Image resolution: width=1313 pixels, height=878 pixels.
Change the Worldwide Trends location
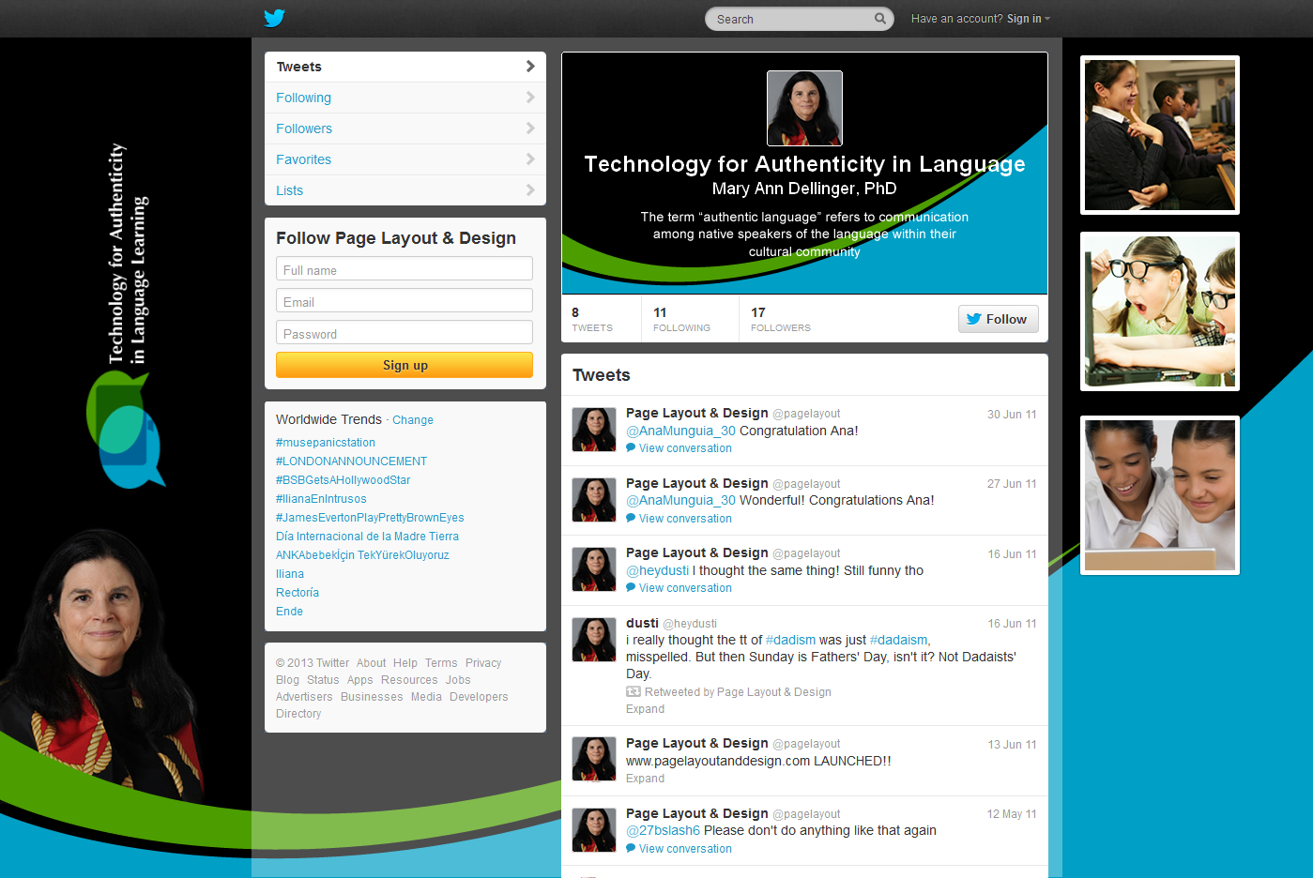click(413, 420)
